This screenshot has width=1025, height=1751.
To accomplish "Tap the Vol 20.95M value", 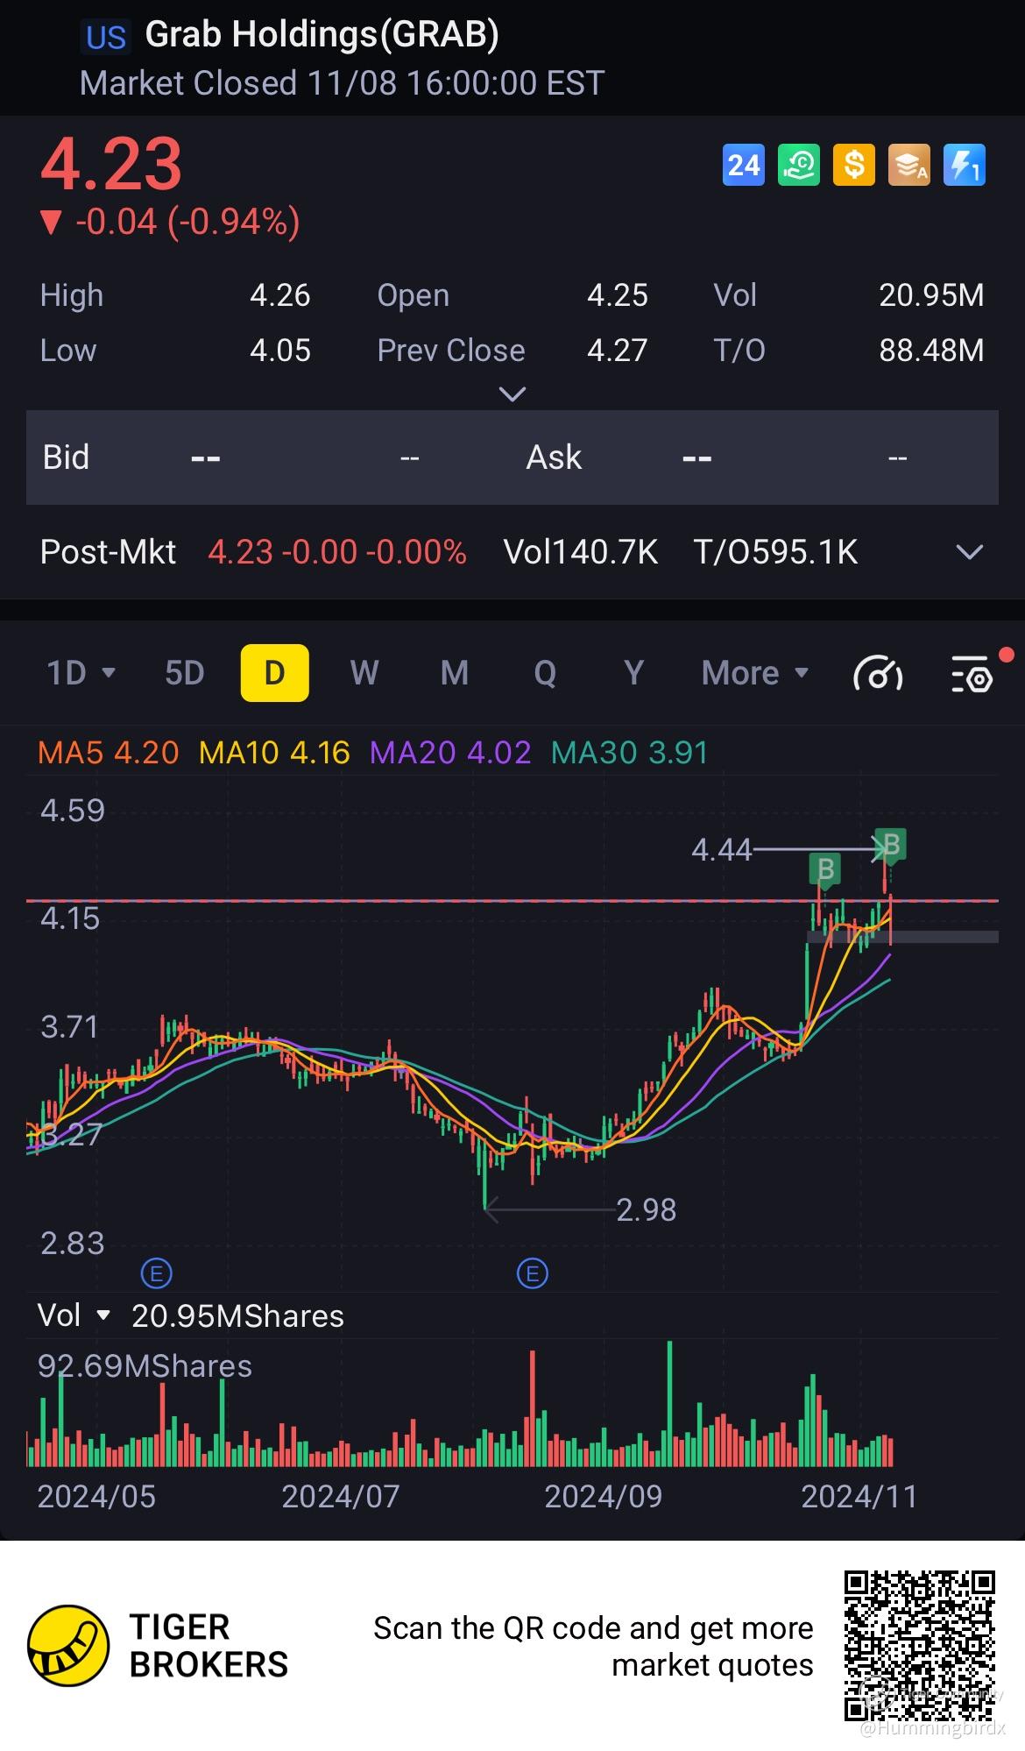I will (x=931, y=295).
